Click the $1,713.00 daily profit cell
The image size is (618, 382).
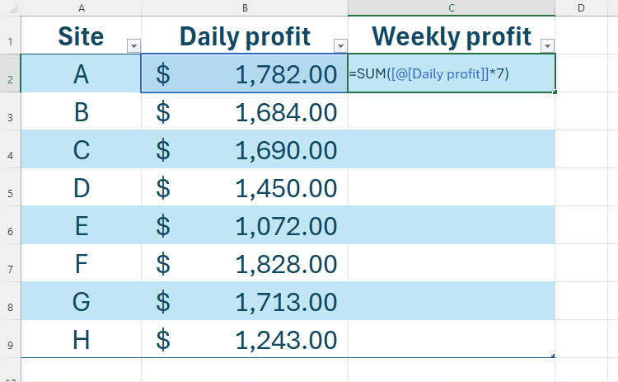[245, 301]
